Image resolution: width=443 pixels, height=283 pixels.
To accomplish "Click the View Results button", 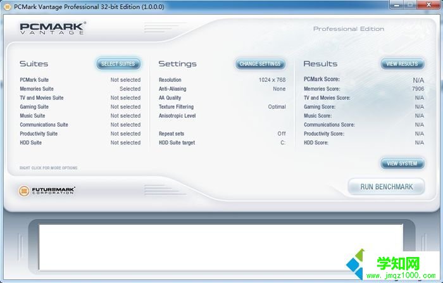I will click(402, 64).
